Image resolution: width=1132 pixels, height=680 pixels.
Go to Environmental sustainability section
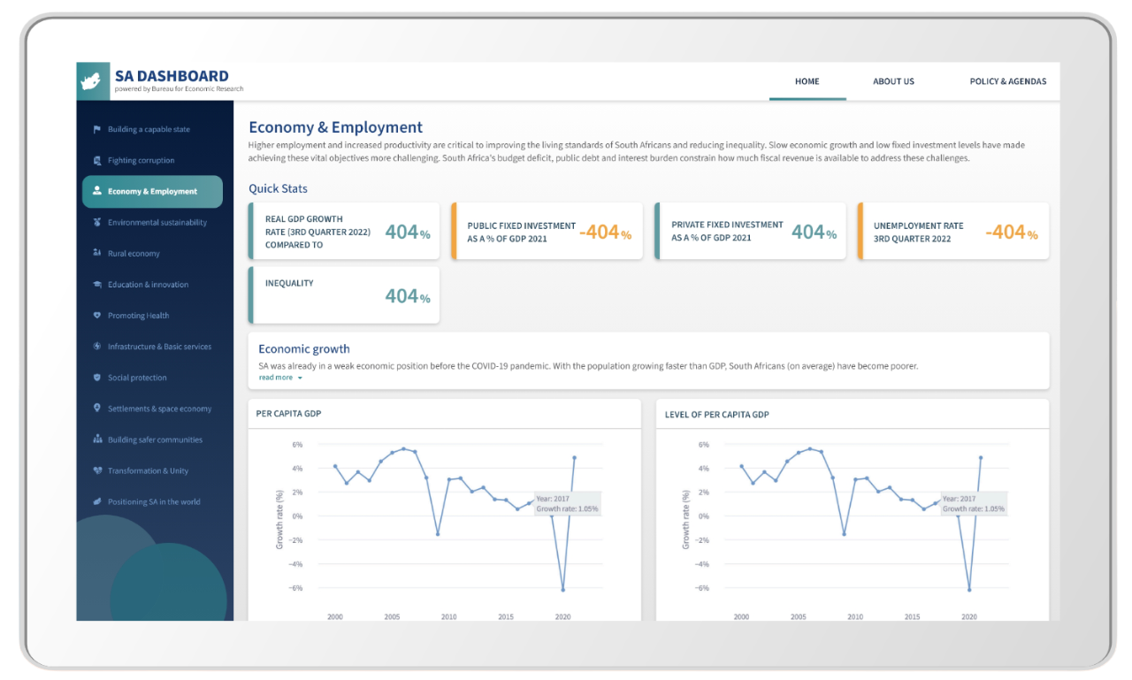point(157,222)
